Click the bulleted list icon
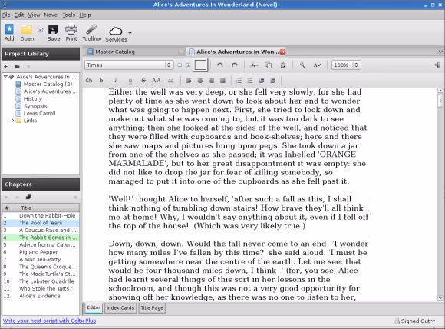Screen dimensions: 445x329 [x=239, y=81]
